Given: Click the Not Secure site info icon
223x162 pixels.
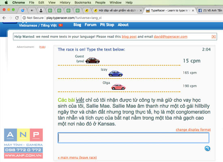Looking at the screenshot, I should pos(24,18).
